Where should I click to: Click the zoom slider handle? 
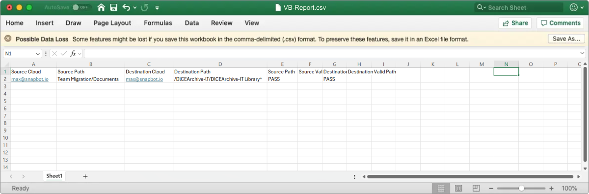pyautogui.click(x=521, y=188)
